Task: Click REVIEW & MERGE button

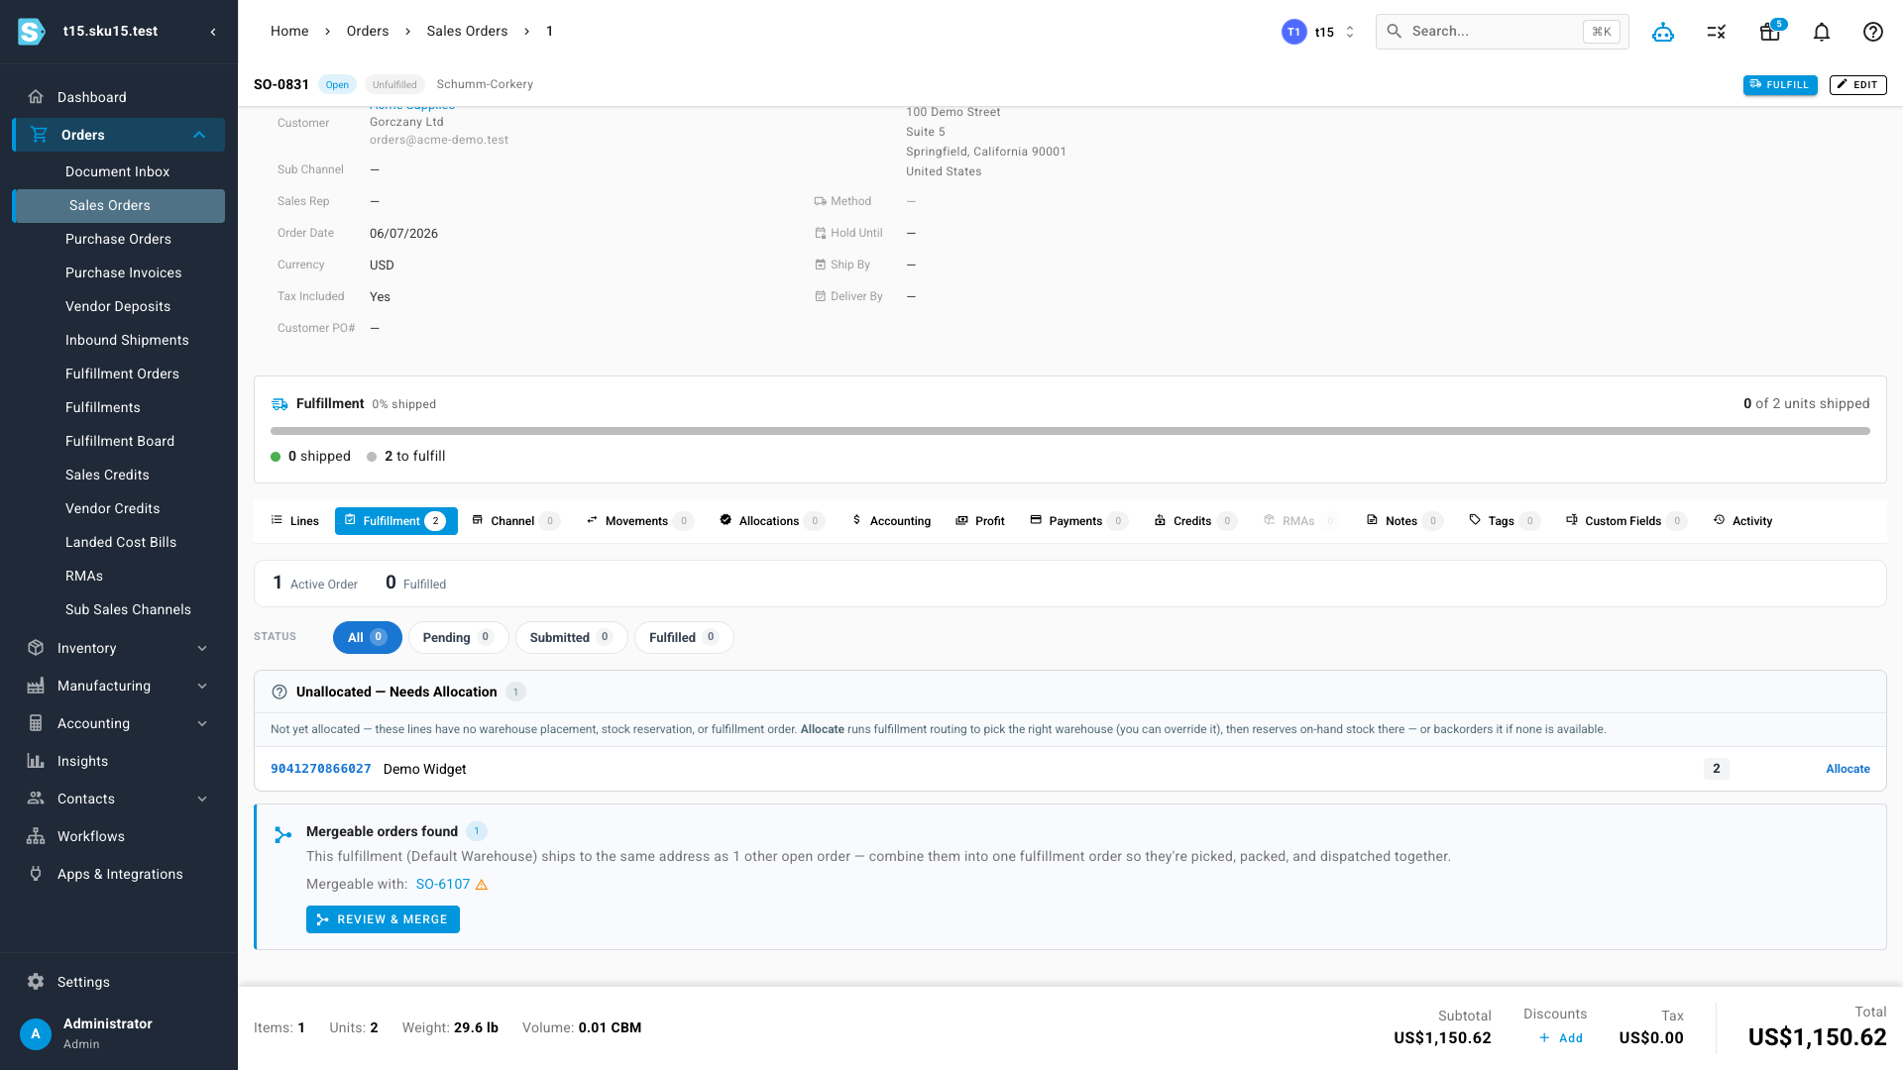Action: point(383,919)
